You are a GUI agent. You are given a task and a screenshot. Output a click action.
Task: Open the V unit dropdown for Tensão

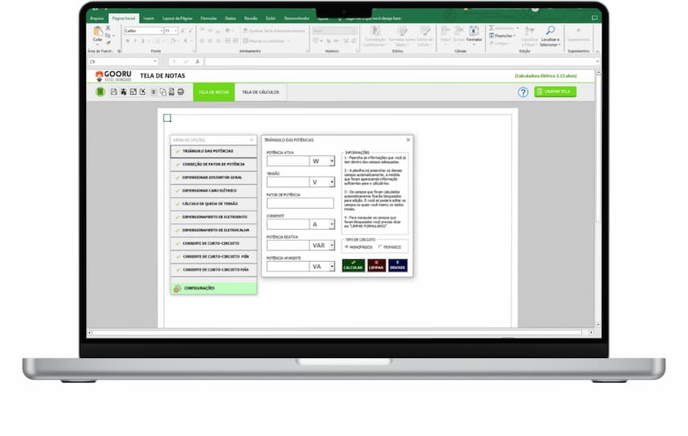[x=332, y=181]
